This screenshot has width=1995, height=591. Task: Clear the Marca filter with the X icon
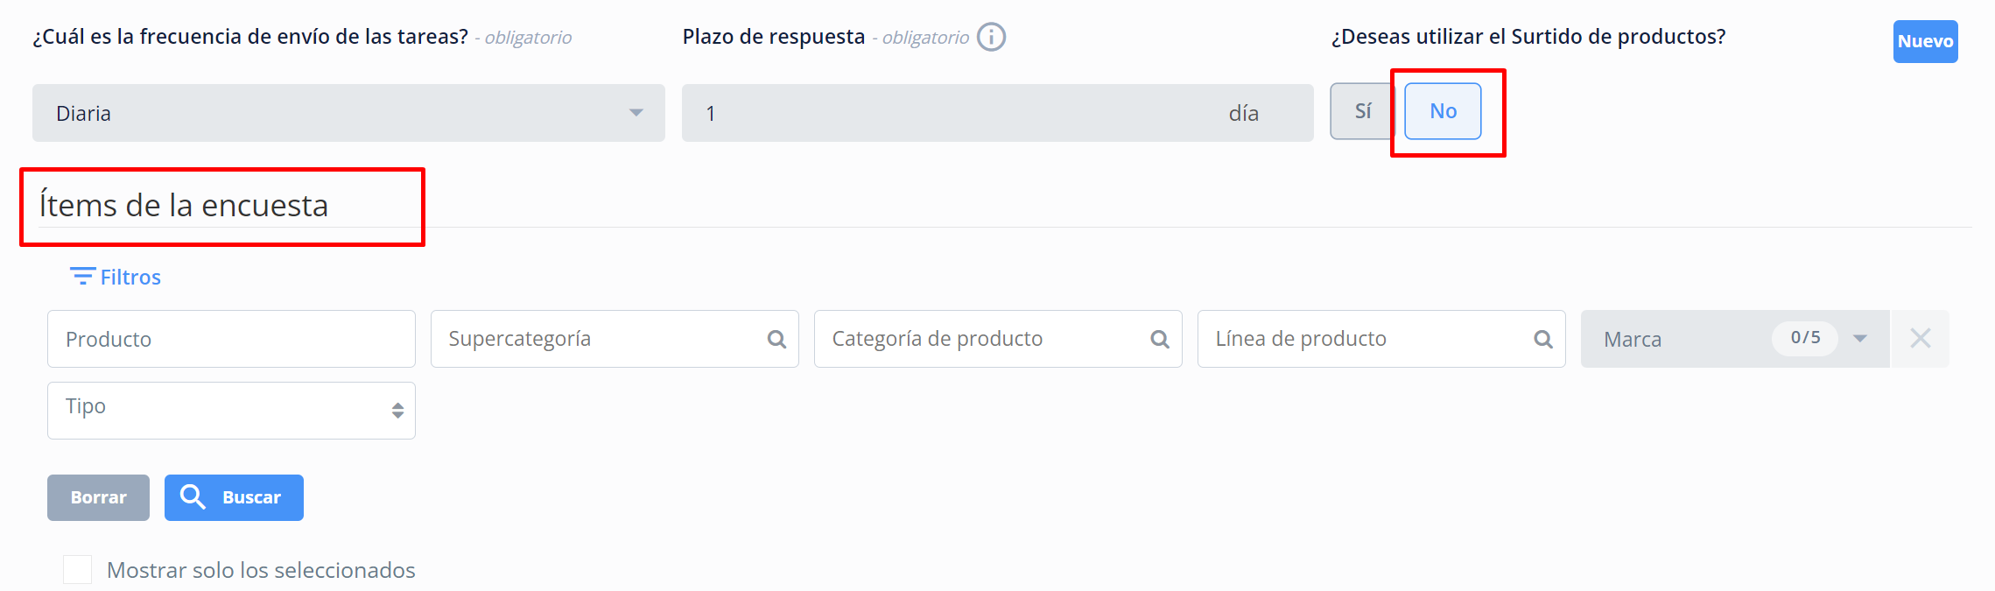coord(1920,339)
